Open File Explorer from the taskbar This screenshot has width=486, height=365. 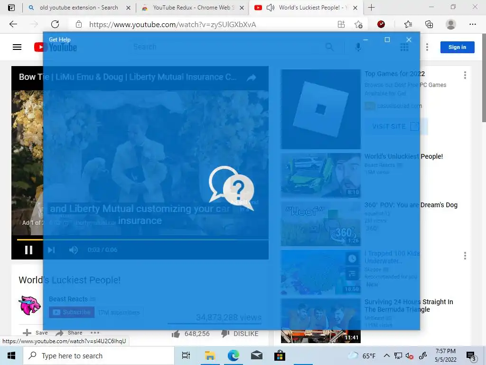pos(210,355)
